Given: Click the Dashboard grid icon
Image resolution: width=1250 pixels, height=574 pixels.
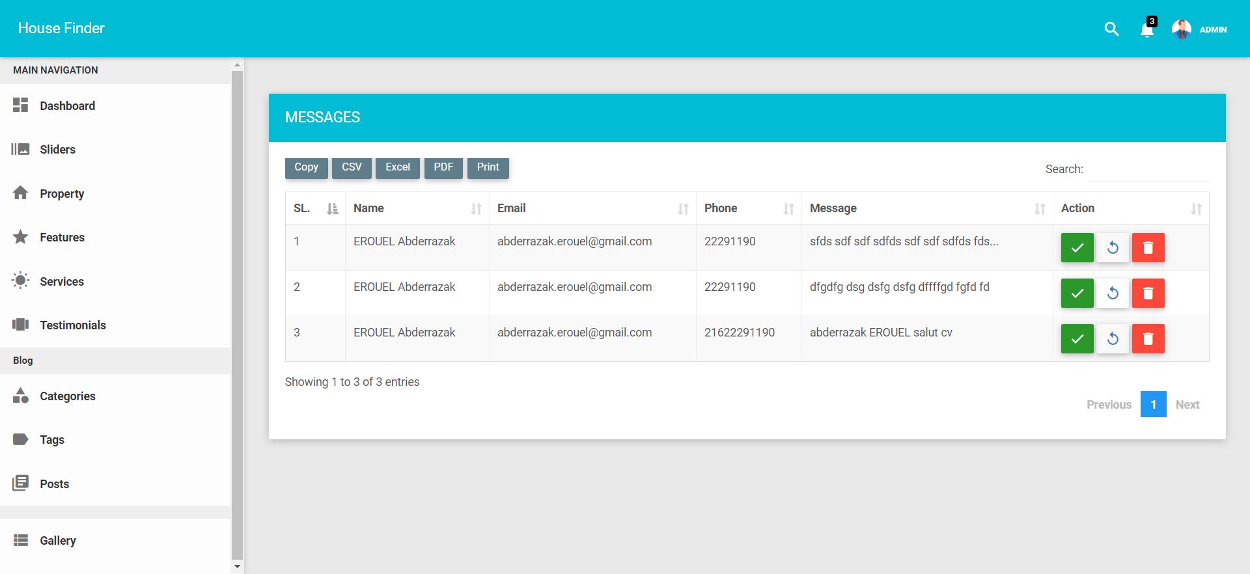Looking at the screenshot, I should click(21, 105).
